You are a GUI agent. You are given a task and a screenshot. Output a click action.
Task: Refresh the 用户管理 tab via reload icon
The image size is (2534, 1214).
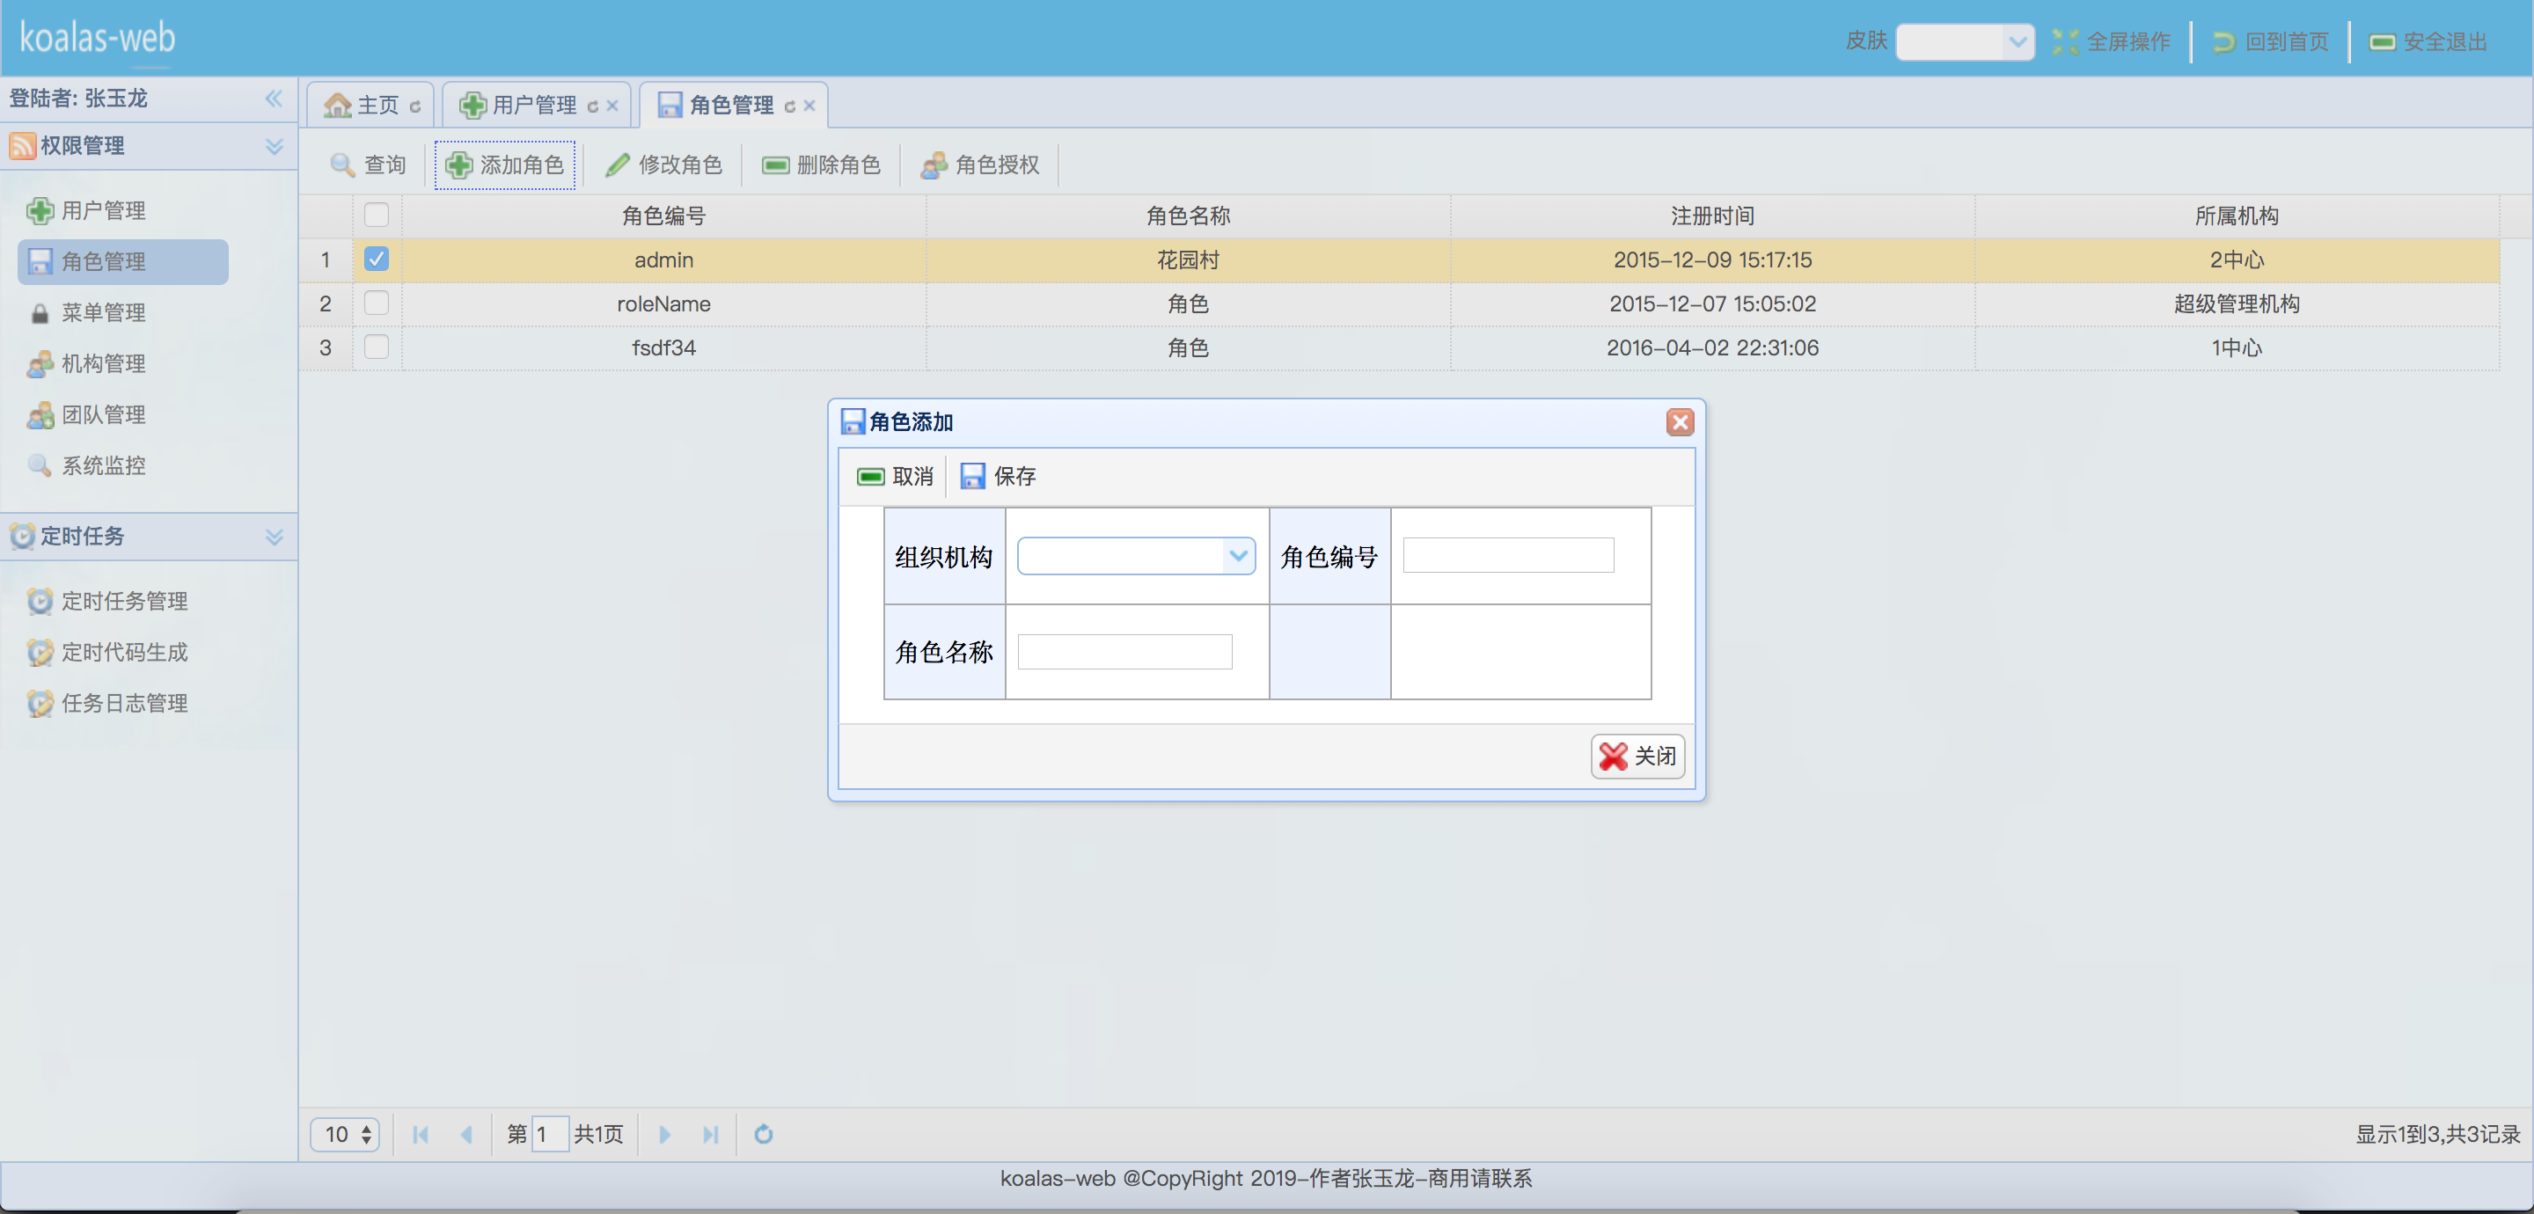coord(593,106)
